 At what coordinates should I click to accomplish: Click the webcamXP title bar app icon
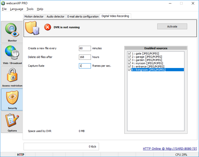pyautogui.click(x=3, y=3)
